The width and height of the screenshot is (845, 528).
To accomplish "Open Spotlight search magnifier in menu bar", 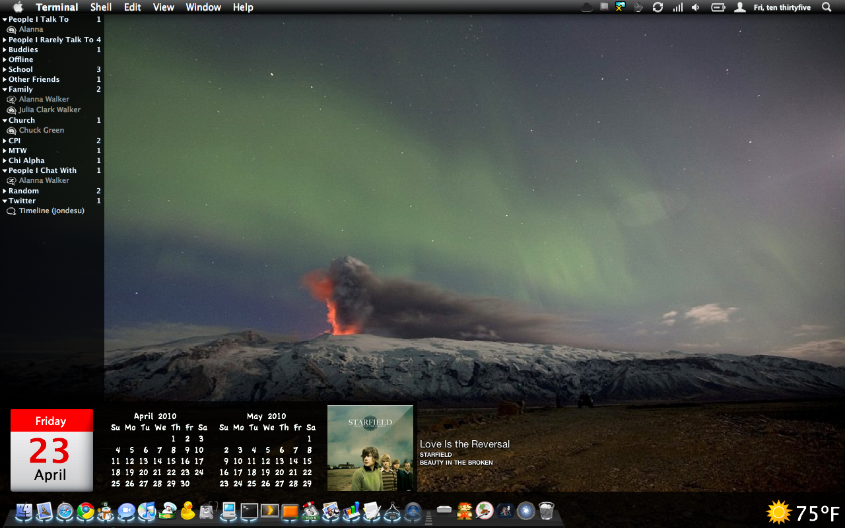I will point(827,7).
